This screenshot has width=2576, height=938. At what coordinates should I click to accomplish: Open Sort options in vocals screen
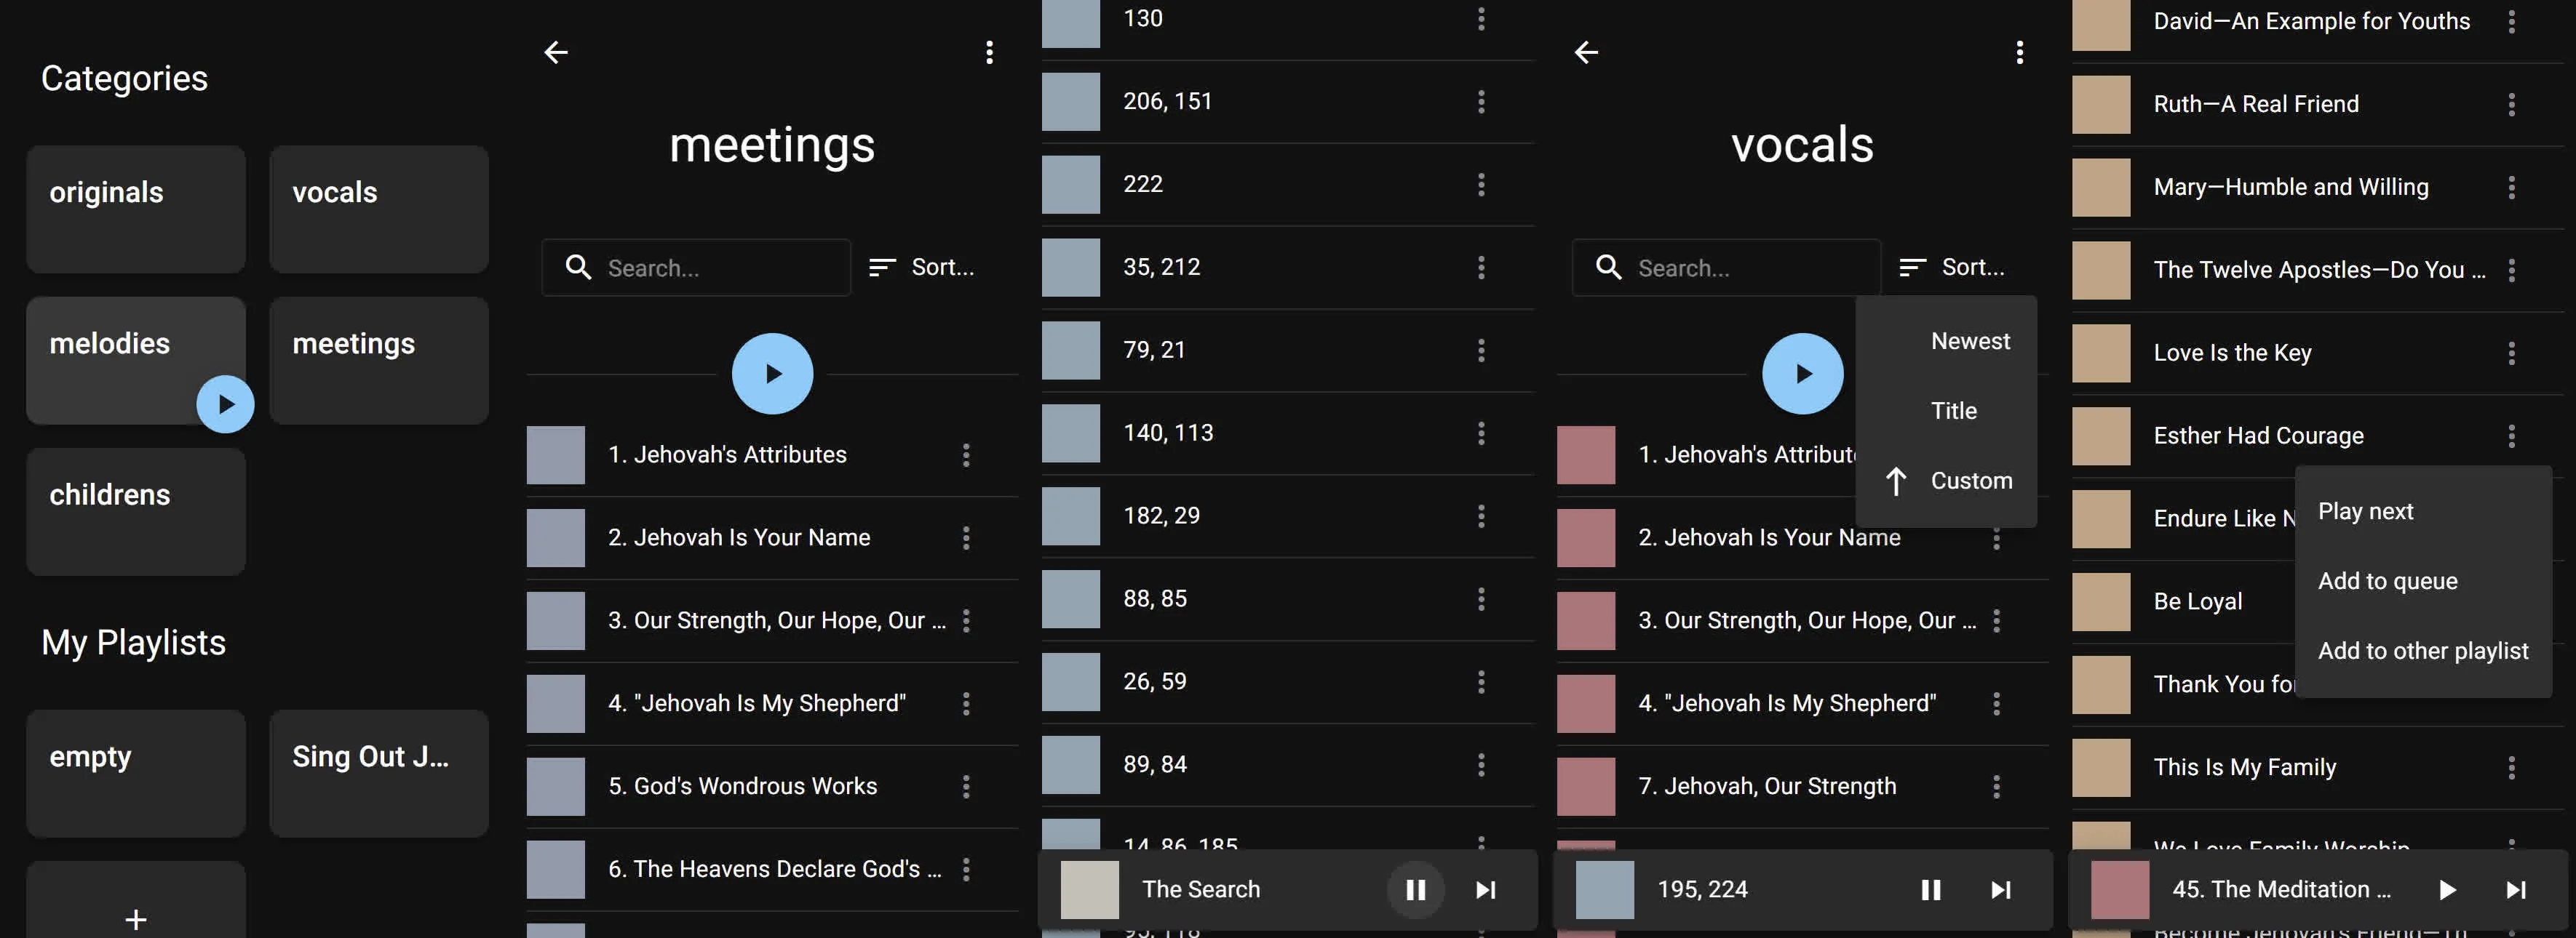(x=1952, y=267)
